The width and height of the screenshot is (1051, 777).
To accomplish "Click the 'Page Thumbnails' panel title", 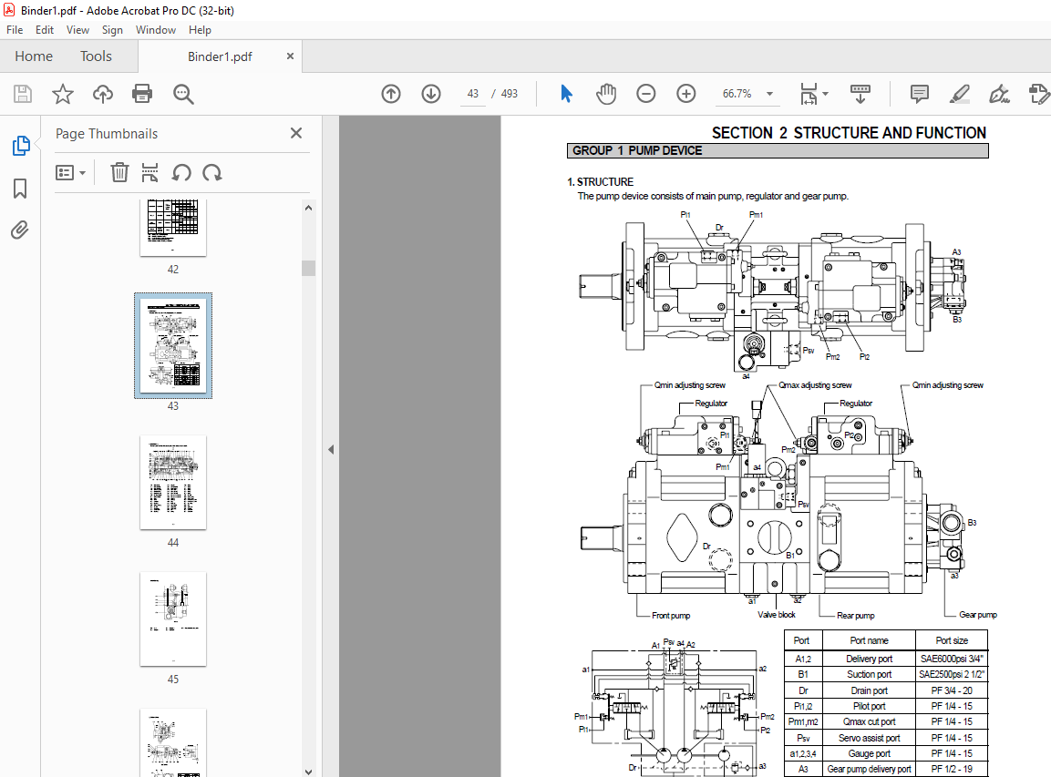I will 107,134.
